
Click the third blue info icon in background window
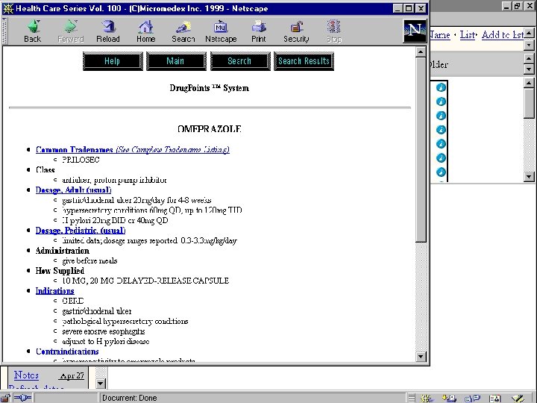441,116
